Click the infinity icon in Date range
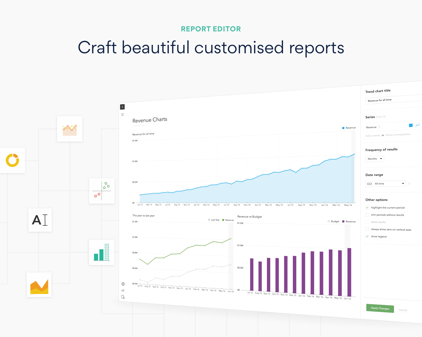 (x=370, y=184)
